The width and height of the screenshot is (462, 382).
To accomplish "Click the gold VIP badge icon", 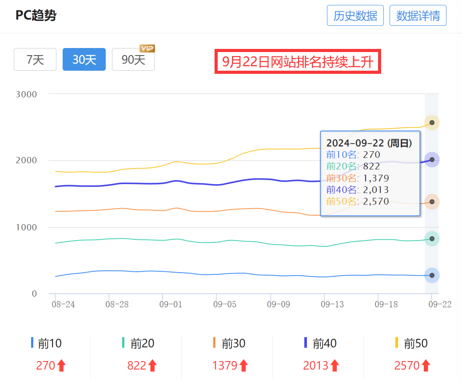I will 147,48.
